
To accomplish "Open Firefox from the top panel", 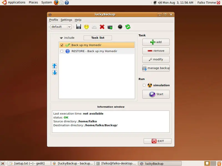I will point(56,2).
